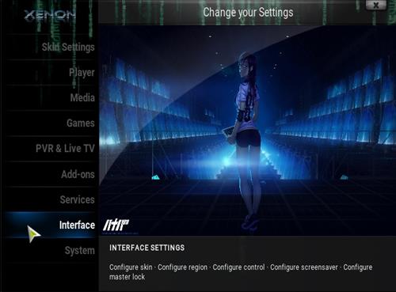396x292 pixels.
Task: Go to Games settings
Action: point(50,123)
